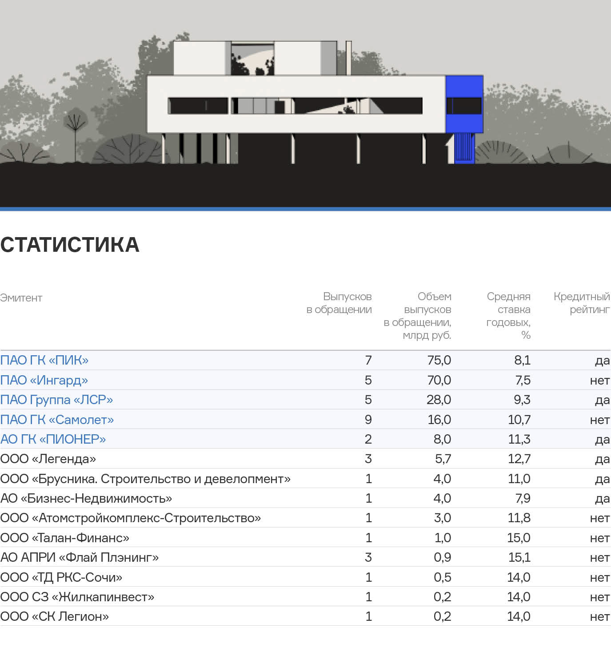
Task: Click volume 75,0 in ПИК row
Action: (439, 360)
